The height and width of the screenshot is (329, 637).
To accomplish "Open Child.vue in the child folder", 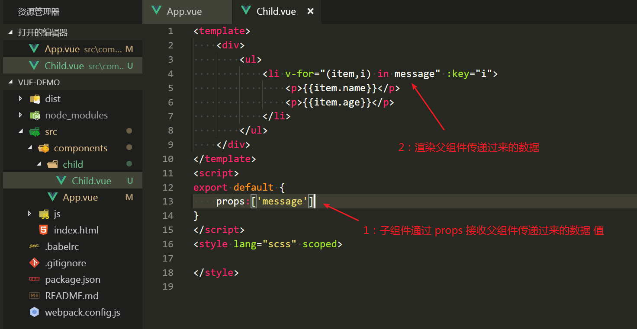I will pyautogui.click(x=73, y=181).
